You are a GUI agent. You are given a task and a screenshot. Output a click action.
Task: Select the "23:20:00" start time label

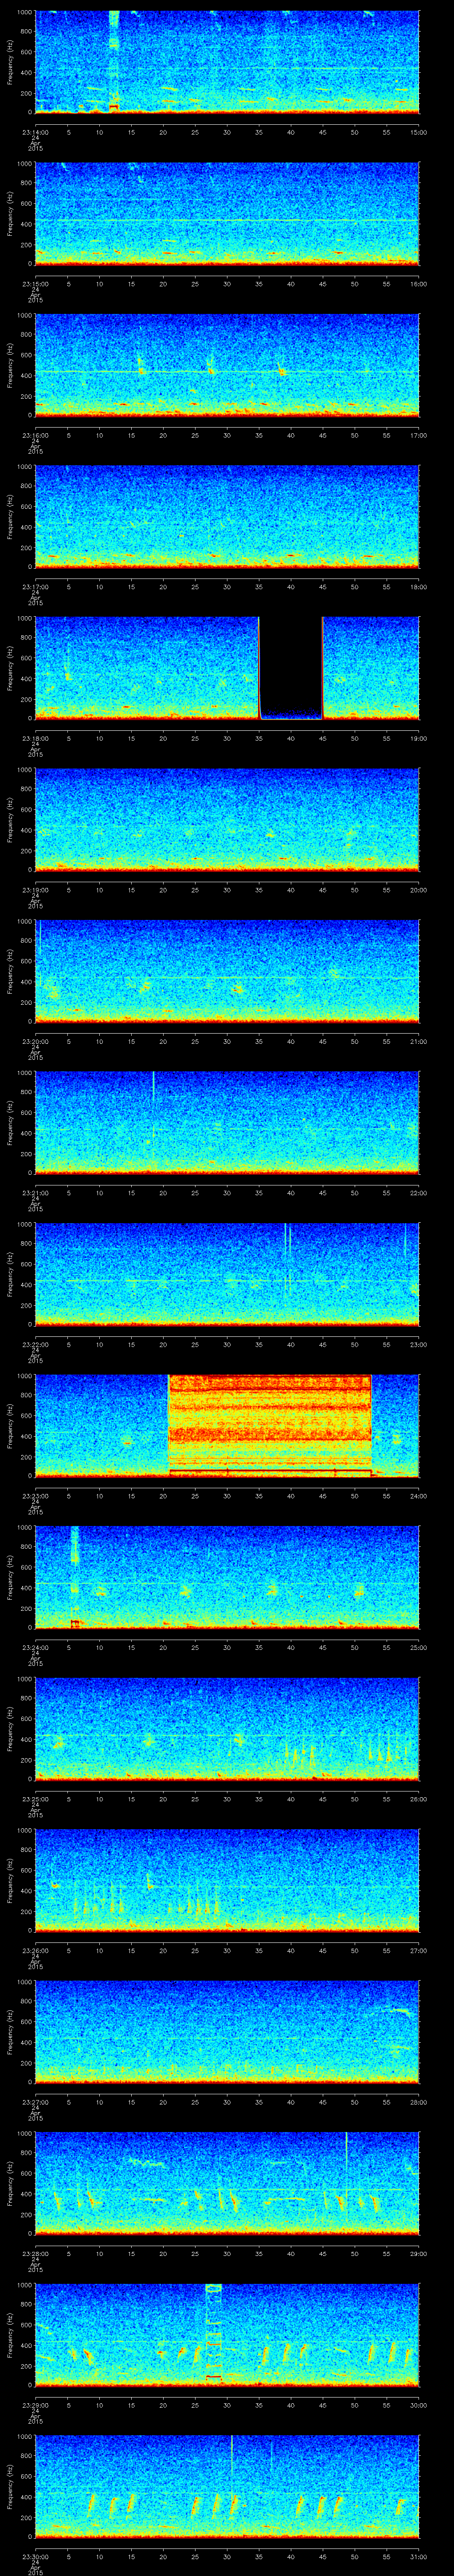click(35, 1041)
